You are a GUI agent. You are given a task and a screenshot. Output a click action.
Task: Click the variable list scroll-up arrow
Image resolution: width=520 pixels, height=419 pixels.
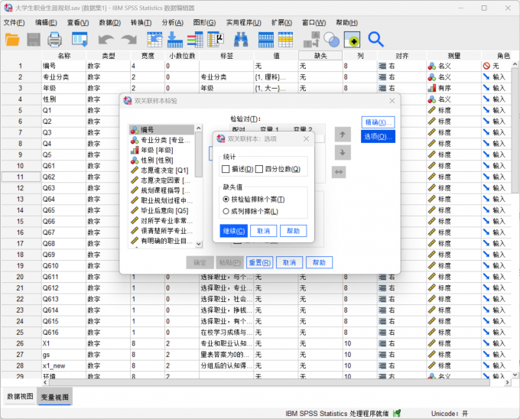click(x=198, y=128)
